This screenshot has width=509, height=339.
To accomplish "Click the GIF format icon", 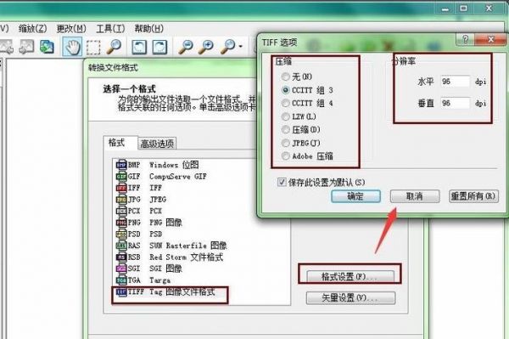I will pyautogui.click(x=121, y=177).
